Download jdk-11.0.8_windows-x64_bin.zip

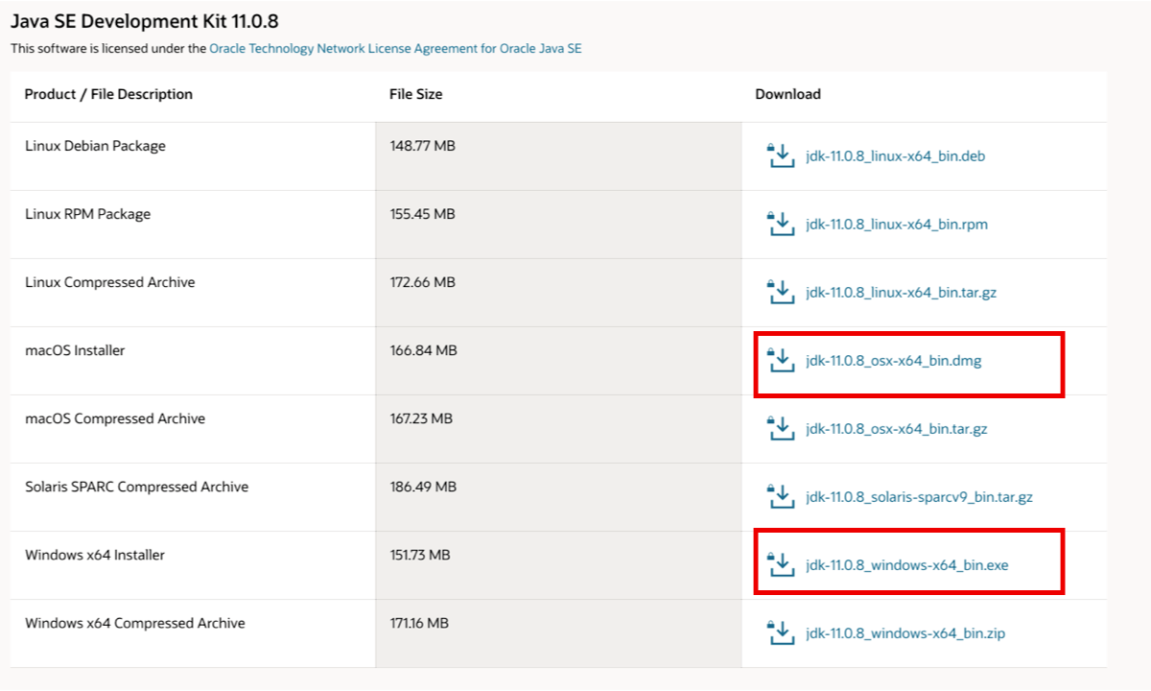(906, 634)
